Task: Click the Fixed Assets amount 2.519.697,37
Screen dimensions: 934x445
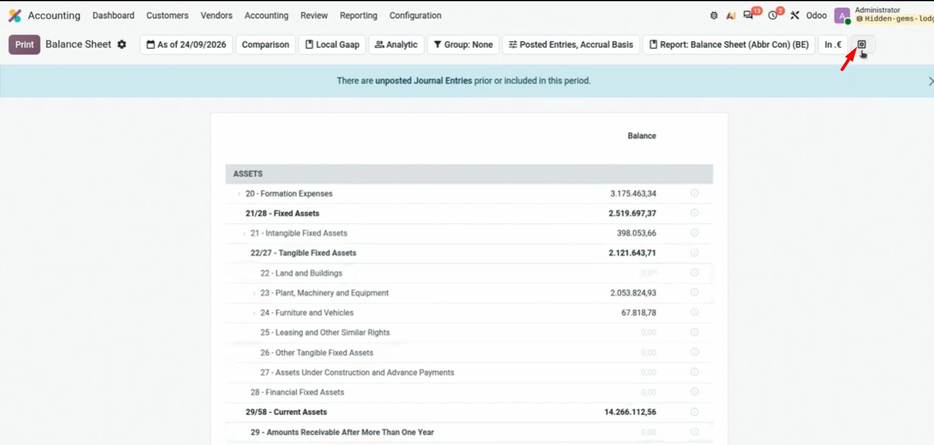Action: [x=632, y=213]
